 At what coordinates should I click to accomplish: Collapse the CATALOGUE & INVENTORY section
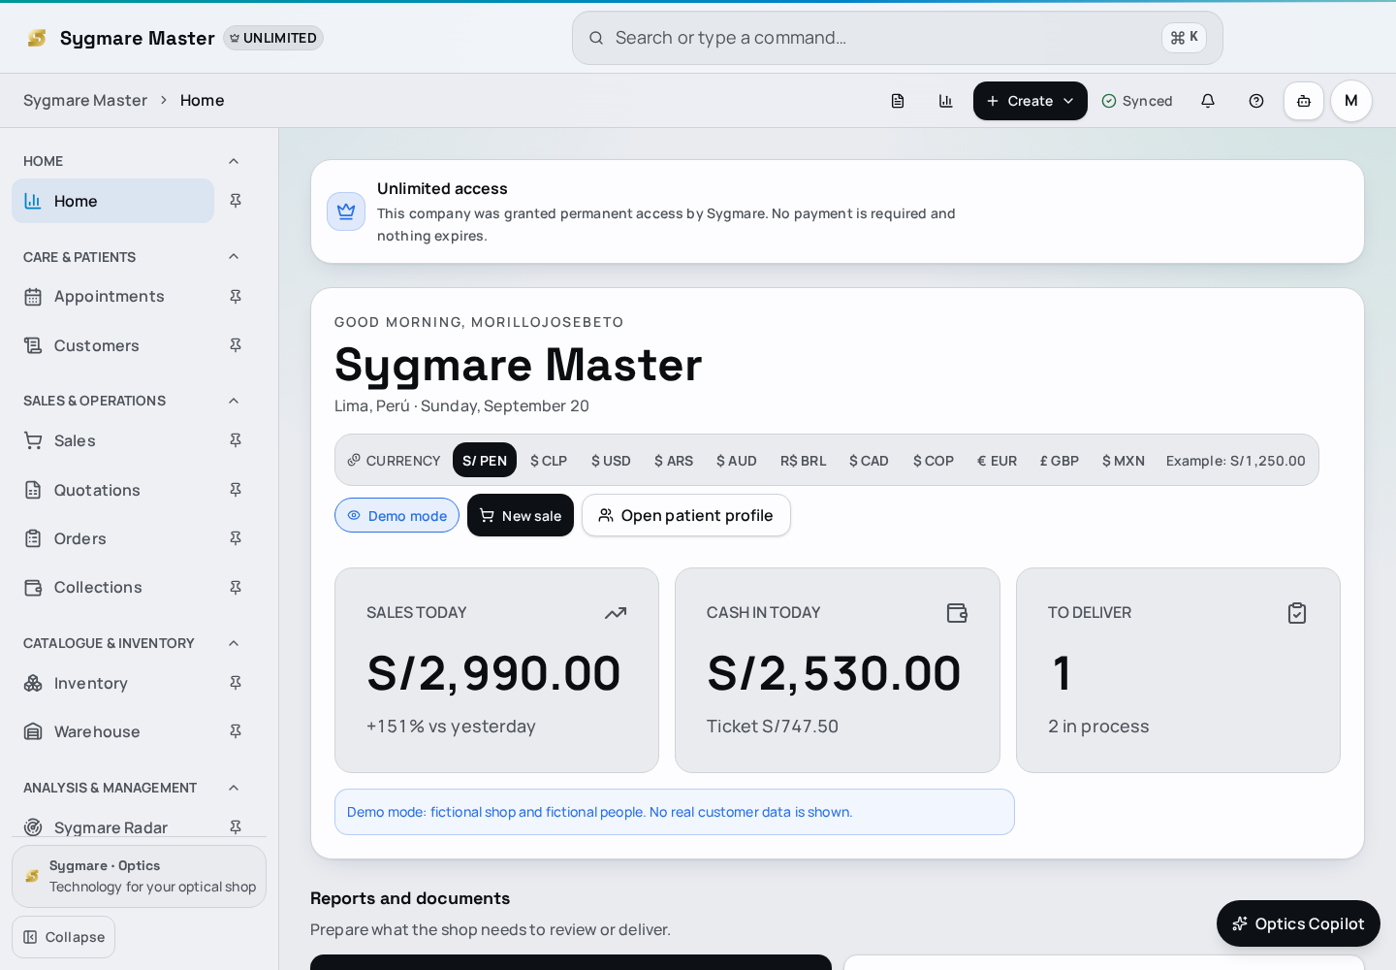tap(234, 643)
